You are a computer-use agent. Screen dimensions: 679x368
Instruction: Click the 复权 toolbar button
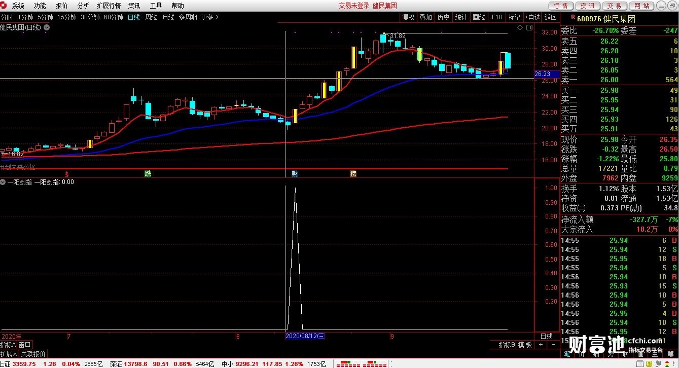(x=409, y=17)
